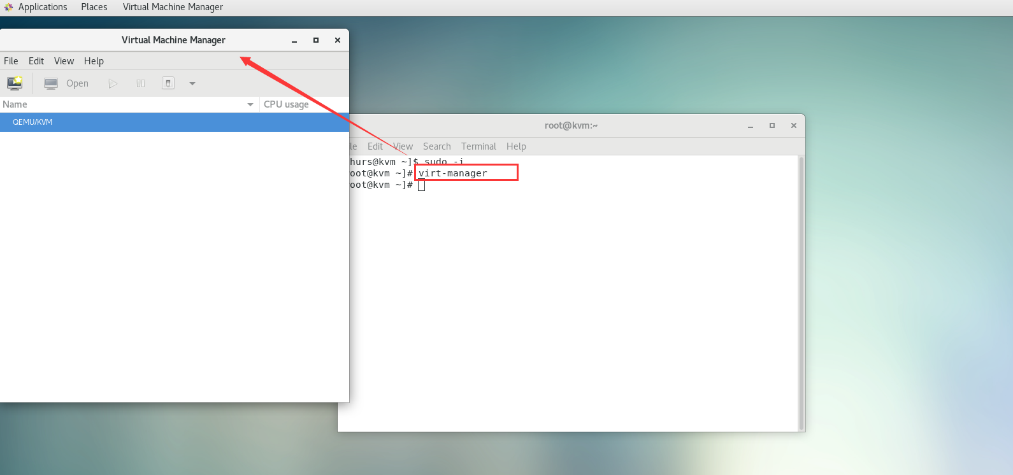Click the terminal vertical scrollbar

click(x=801, y=293)
